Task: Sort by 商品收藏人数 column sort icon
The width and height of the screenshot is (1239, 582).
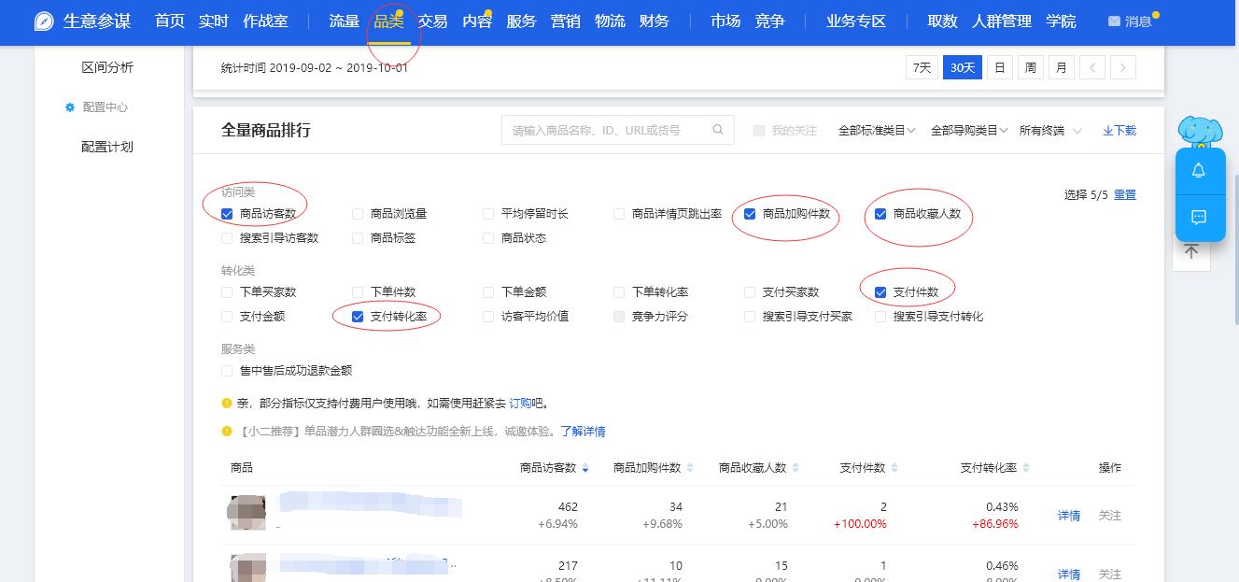Action: (x=795, y=468)
